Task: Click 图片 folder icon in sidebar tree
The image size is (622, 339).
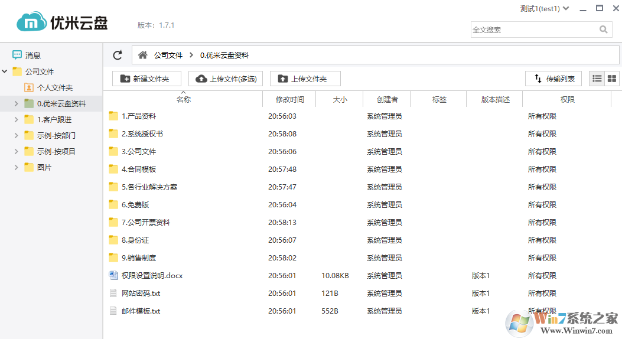Action: pos(28,167)
